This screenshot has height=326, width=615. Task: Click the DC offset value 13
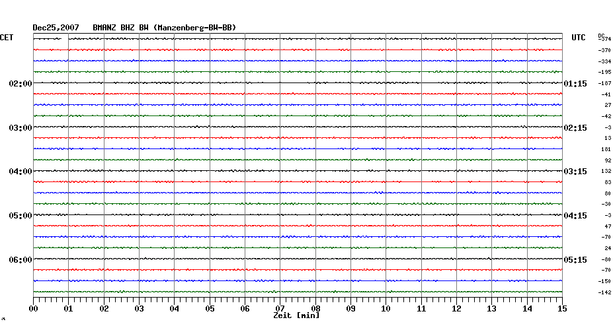[x=608, y=138]
